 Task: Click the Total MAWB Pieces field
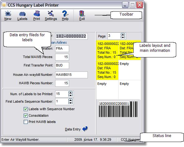[x=62, y=57]
